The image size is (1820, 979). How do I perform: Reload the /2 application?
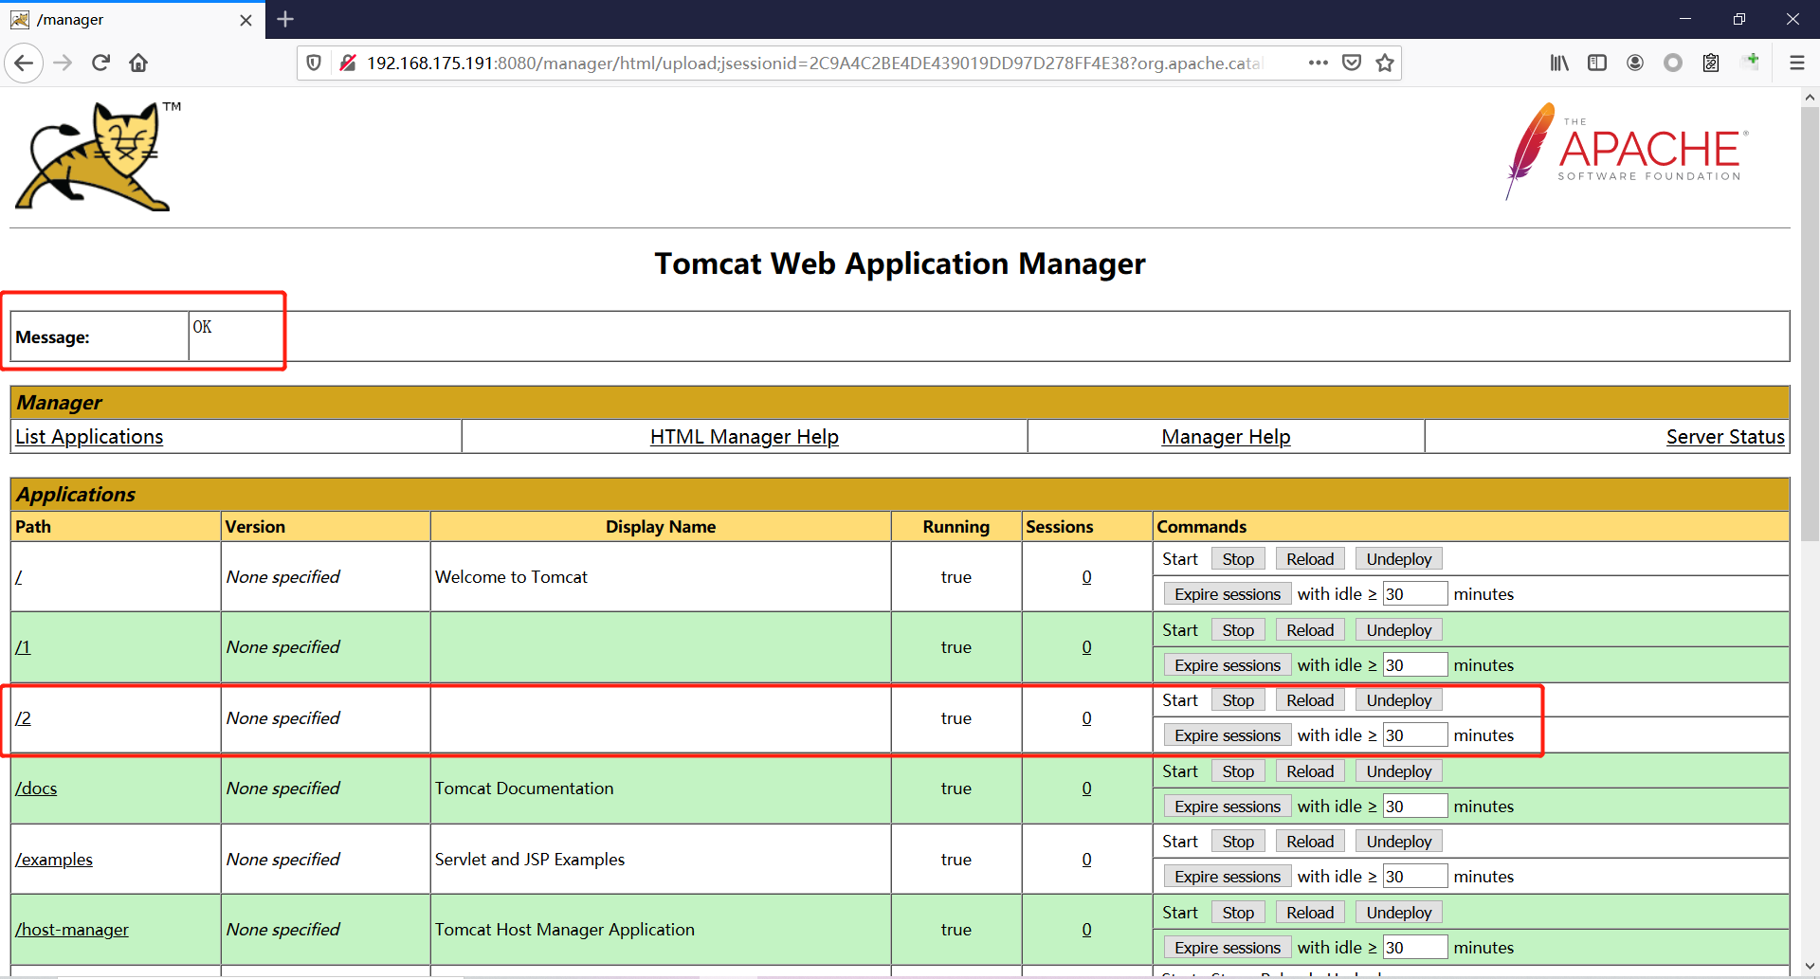tap(1310, 700)
